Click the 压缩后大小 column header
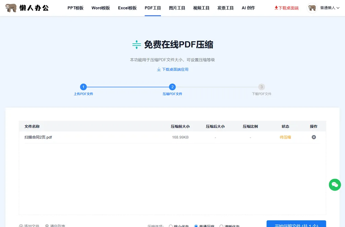 click(x=215, y=126)
